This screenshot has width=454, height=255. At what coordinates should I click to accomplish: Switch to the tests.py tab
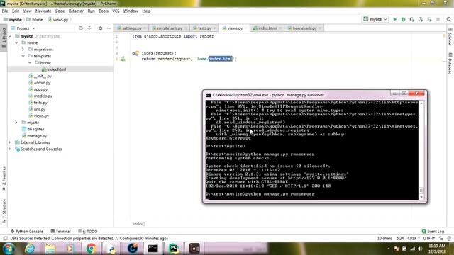pyautogui.click(x=204, y=28)
